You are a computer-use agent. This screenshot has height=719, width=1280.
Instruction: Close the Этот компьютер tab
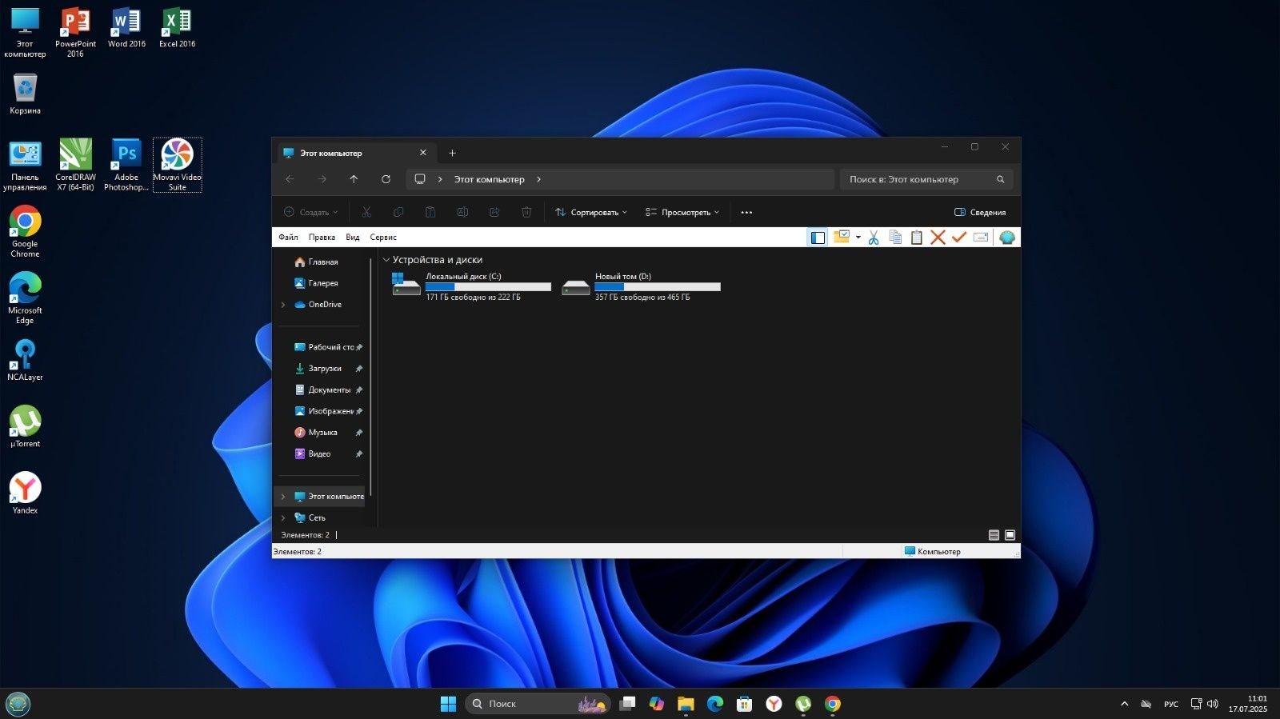coord(423,153)
